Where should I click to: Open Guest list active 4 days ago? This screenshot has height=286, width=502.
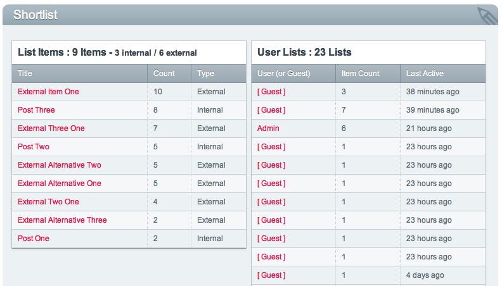271,275
